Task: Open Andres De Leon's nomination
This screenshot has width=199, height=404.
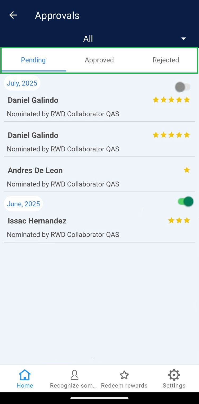Action: [64, 177]
